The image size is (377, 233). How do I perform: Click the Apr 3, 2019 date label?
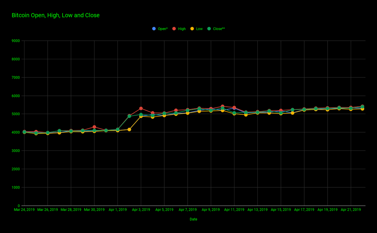tap(141, 210)
